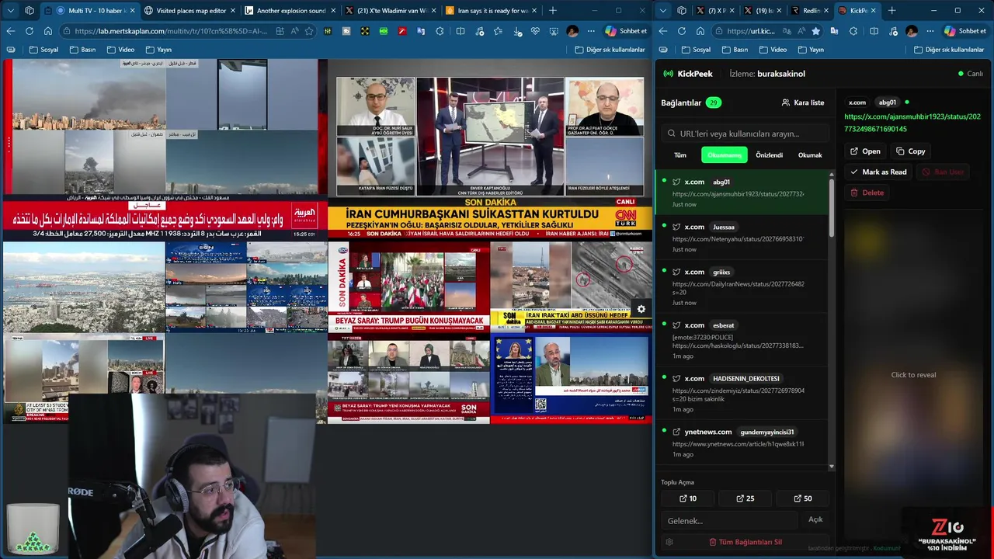The image size is (994, 559).
Task: Mark the selected link as read
Action: click(x=878, y=172)
